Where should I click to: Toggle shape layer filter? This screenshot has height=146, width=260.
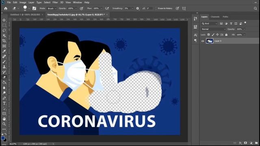pyautogui.click(x=236, y=24)
